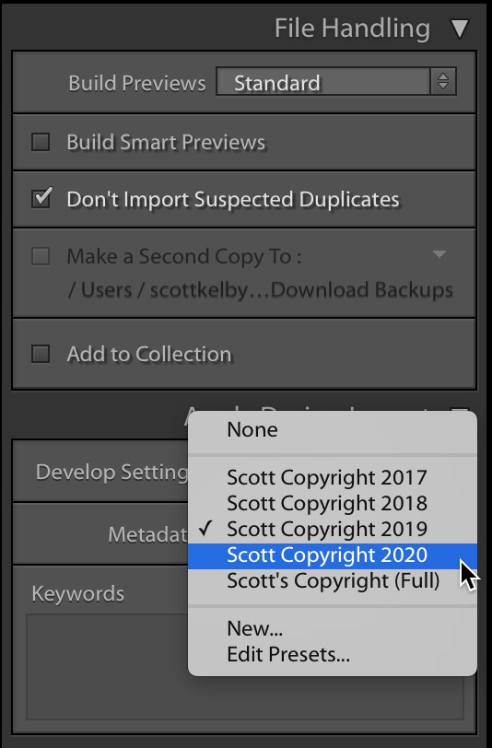The width and height of the screenshot is (492, 748).
Task: Click the checkmark beside Scott Copyright 2019
Action: tap(205, 529)
